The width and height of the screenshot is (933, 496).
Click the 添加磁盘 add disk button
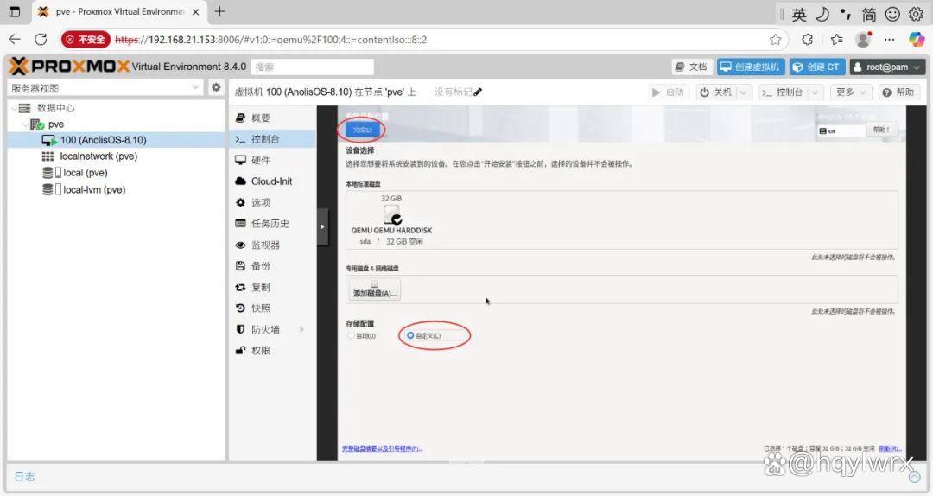[374, 290]
